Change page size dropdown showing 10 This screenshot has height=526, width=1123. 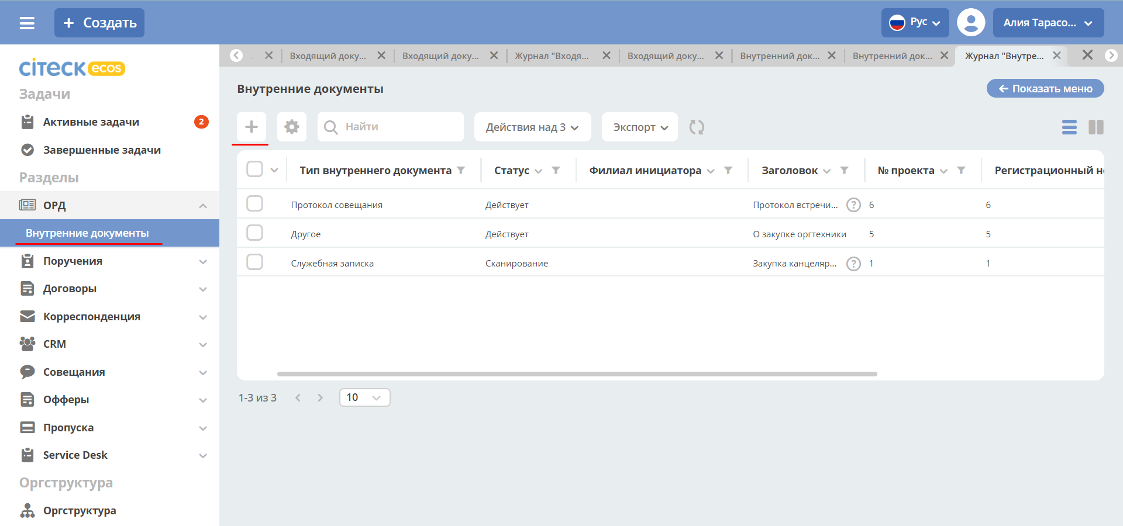[364, 397]
